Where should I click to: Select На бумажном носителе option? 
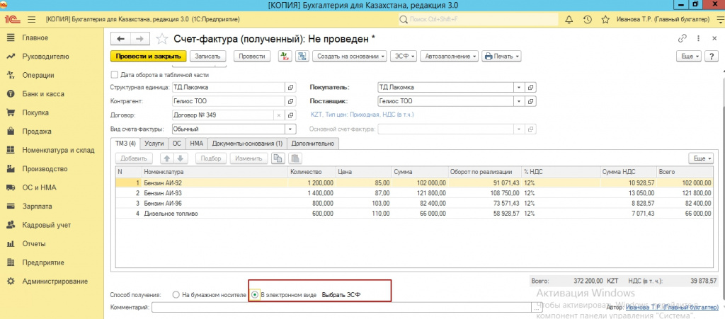pos(176,294)
